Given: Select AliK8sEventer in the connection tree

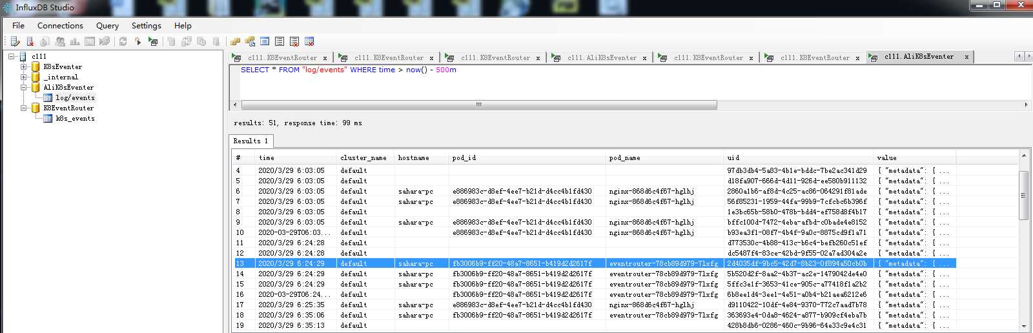Looking at the screenshot, I should pos(68,87).
